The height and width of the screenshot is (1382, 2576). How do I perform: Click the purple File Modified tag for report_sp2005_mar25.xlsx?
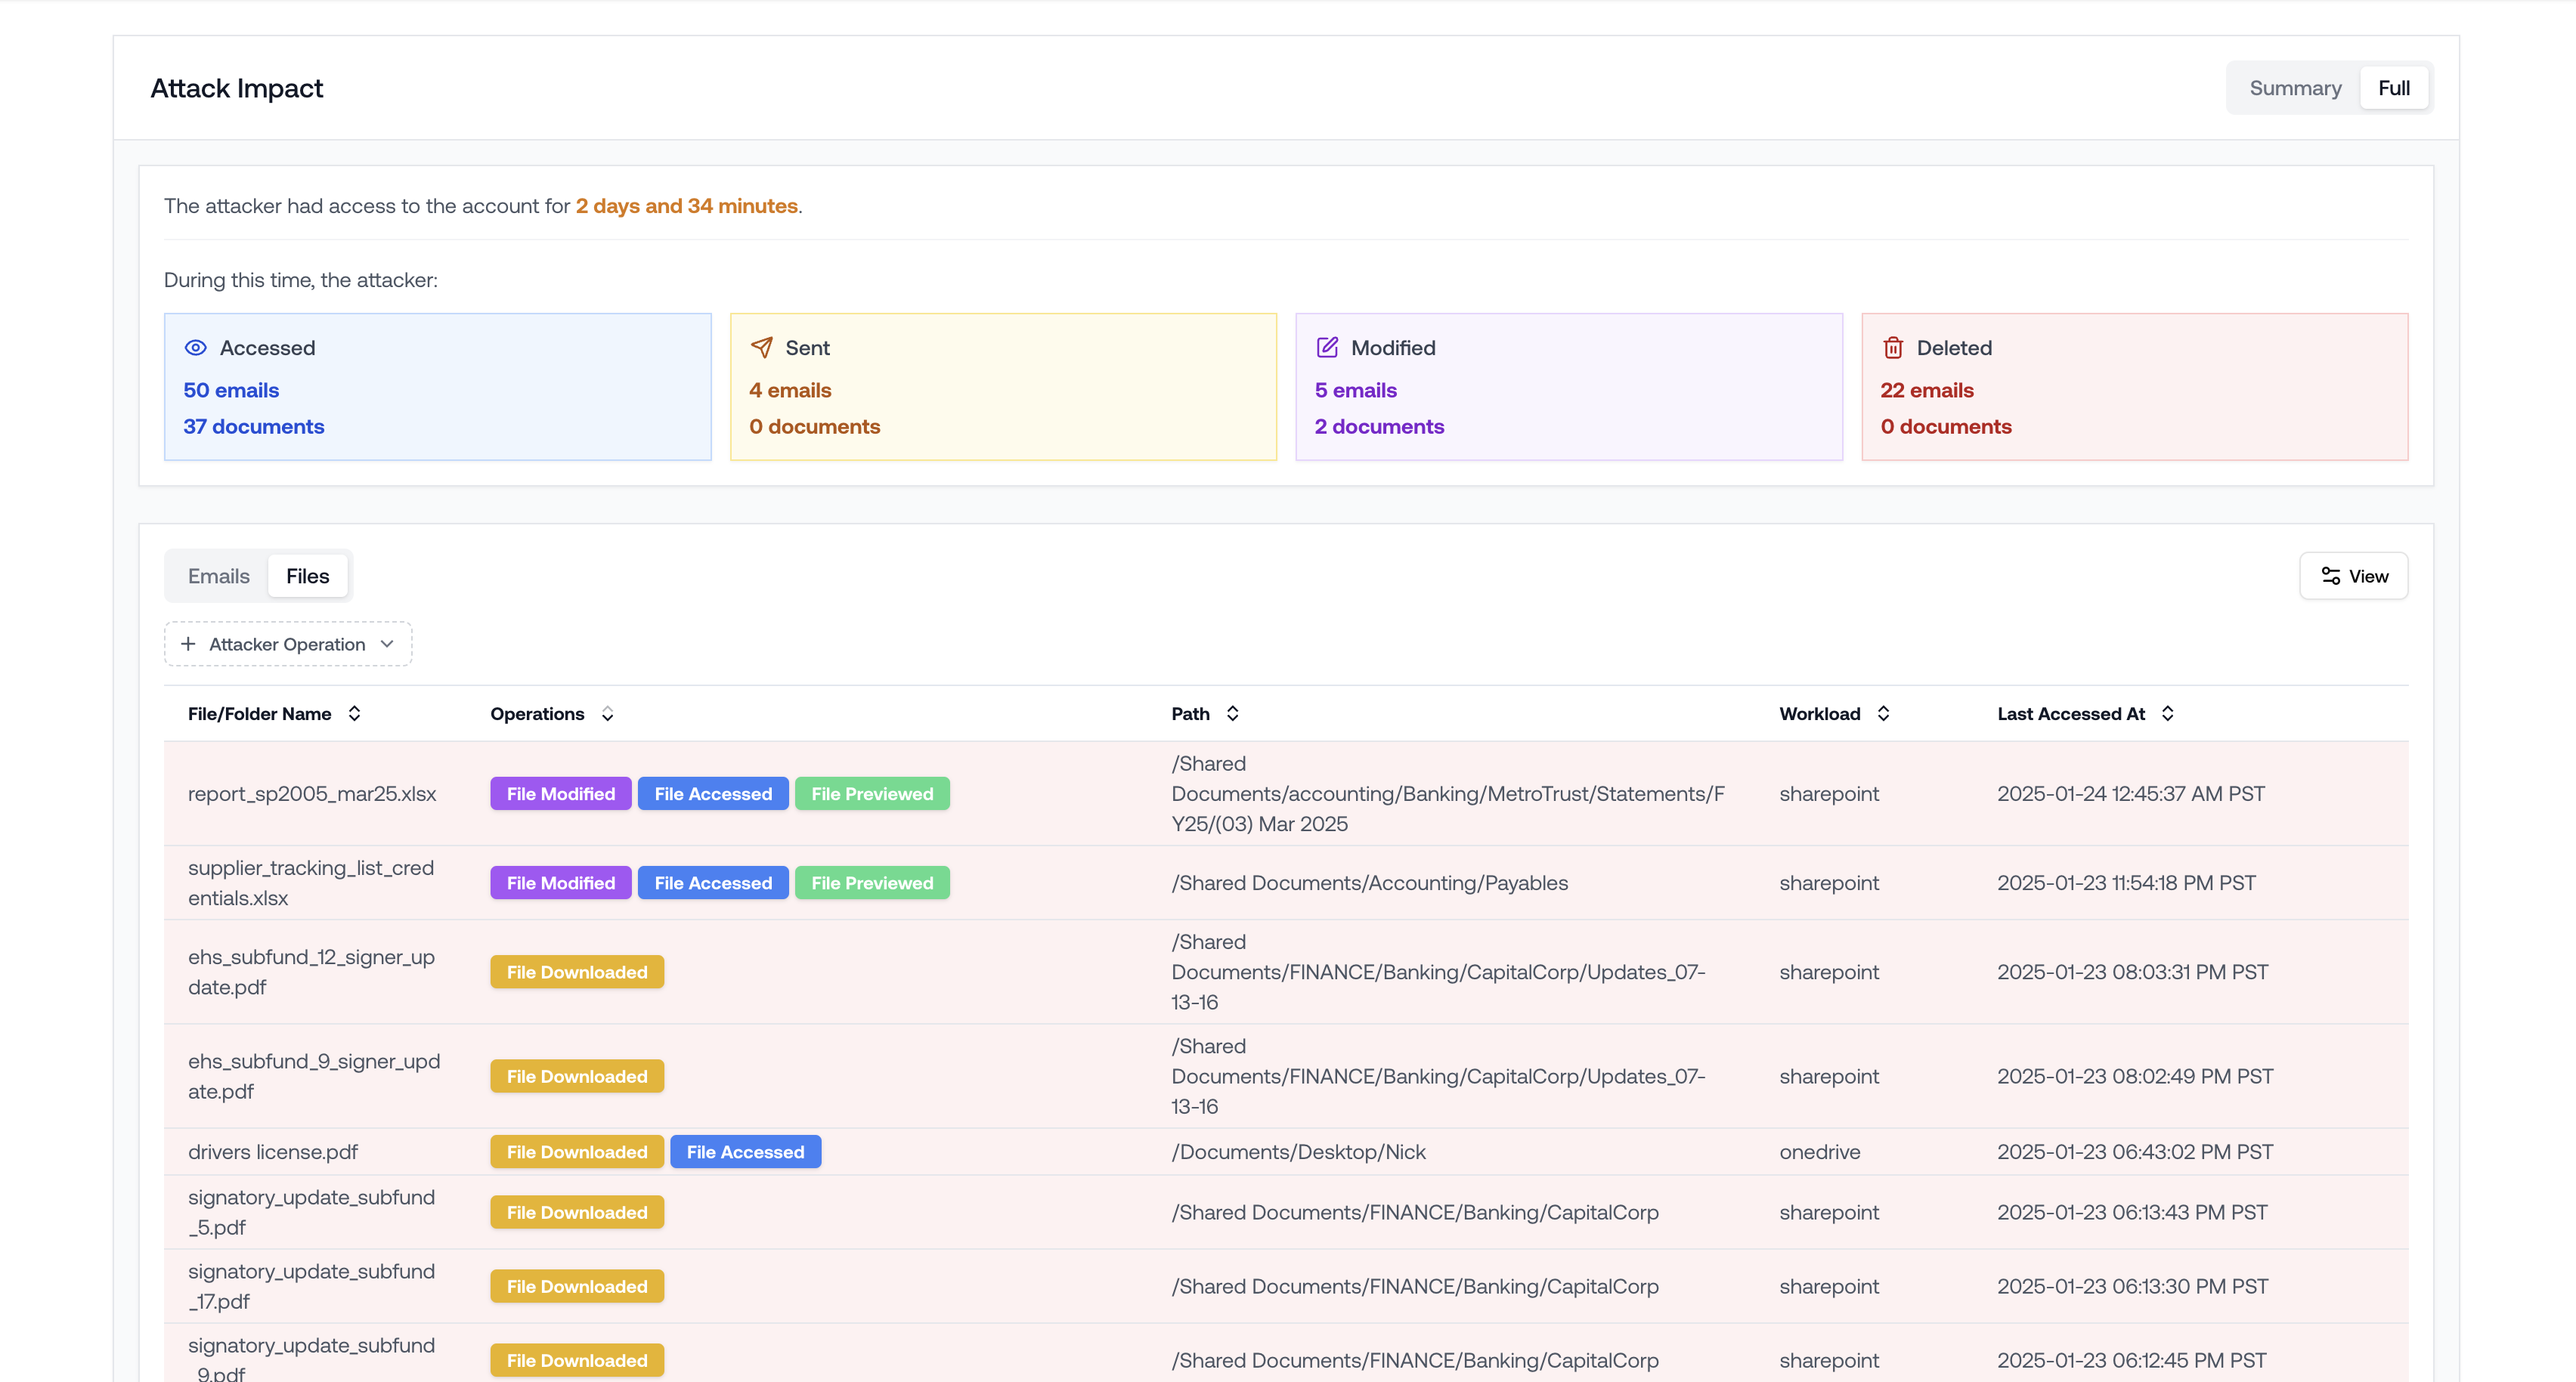pos(560,794)
